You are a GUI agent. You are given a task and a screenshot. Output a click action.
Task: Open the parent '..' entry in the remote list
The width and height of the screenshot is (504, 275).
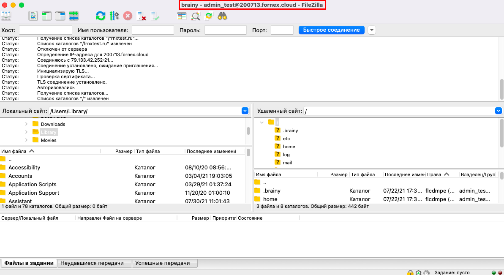376,182
